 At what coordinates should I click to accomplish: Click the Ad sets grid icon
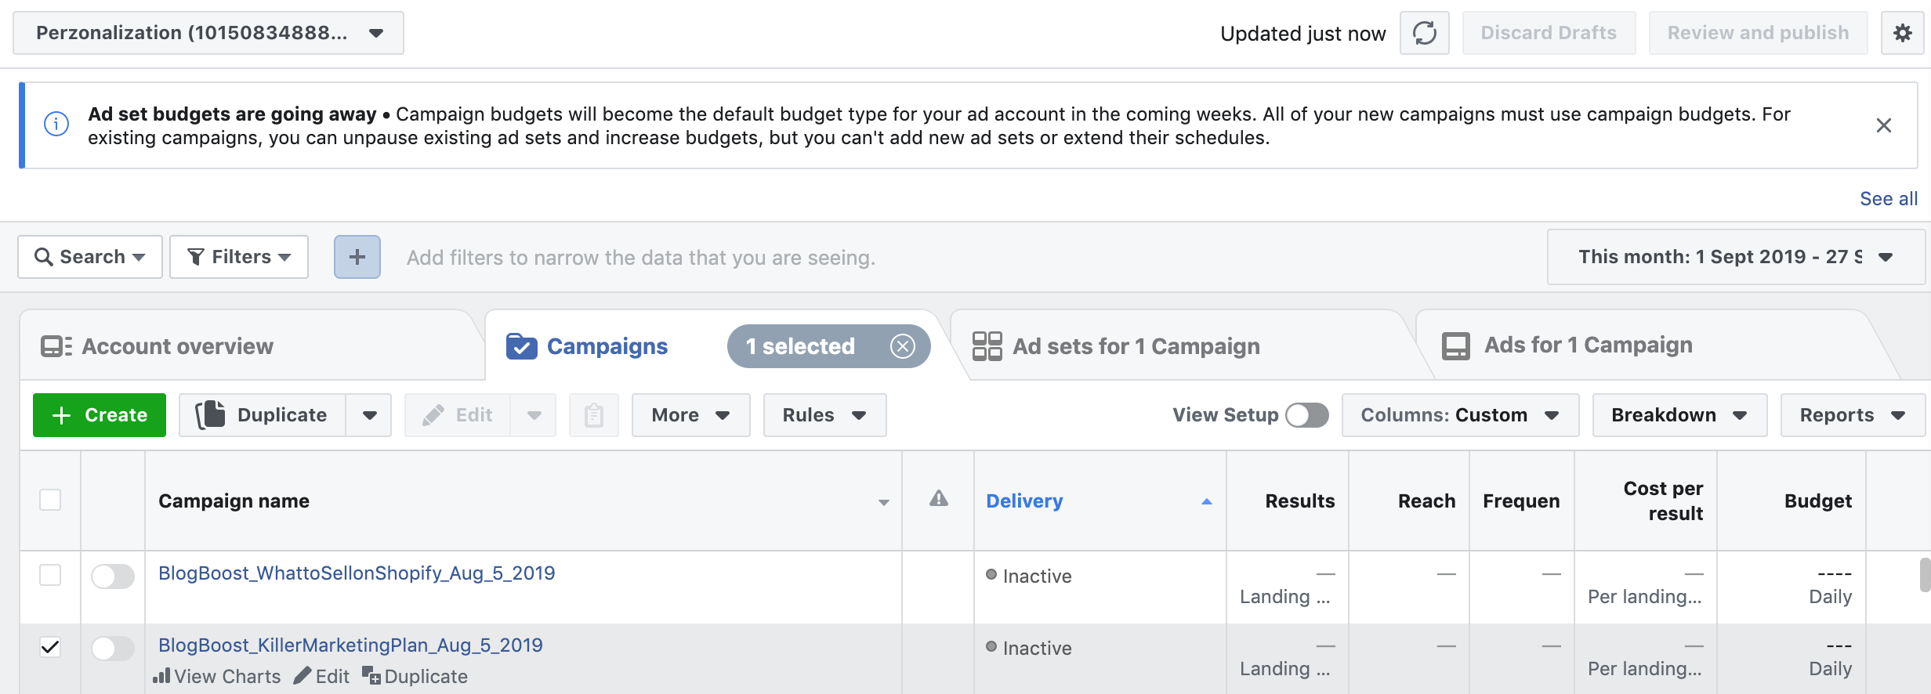click(x=987, y=346)
